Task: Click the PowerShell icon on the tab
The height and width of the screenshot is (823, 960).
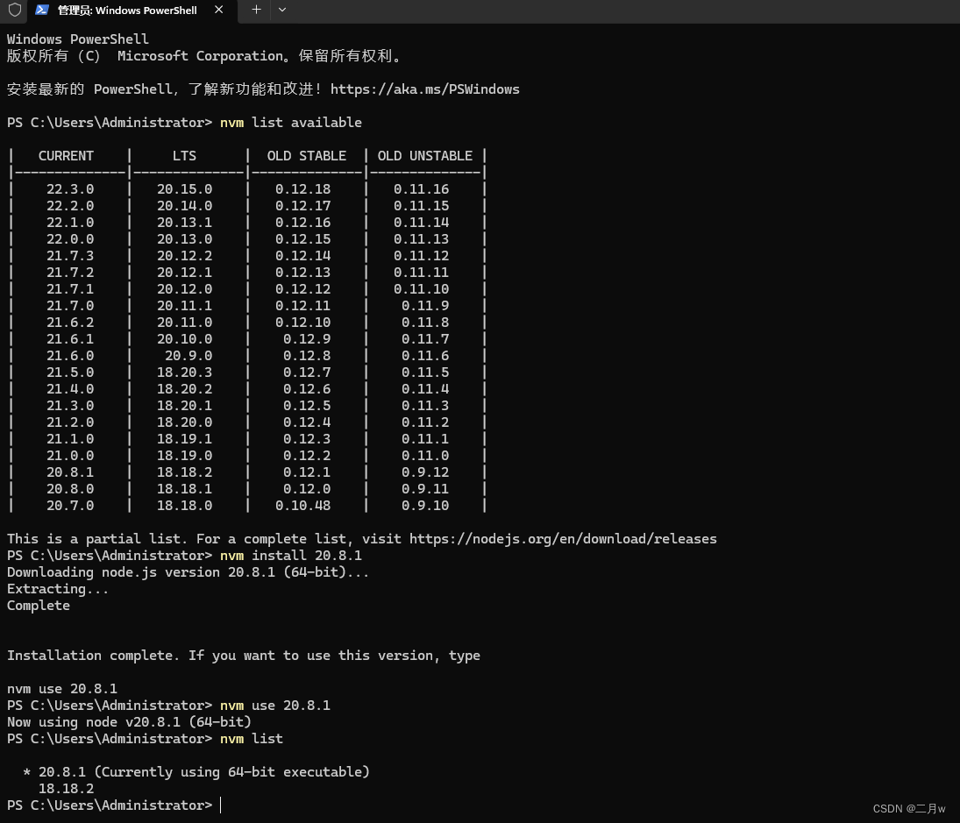Action: (41, 10)
